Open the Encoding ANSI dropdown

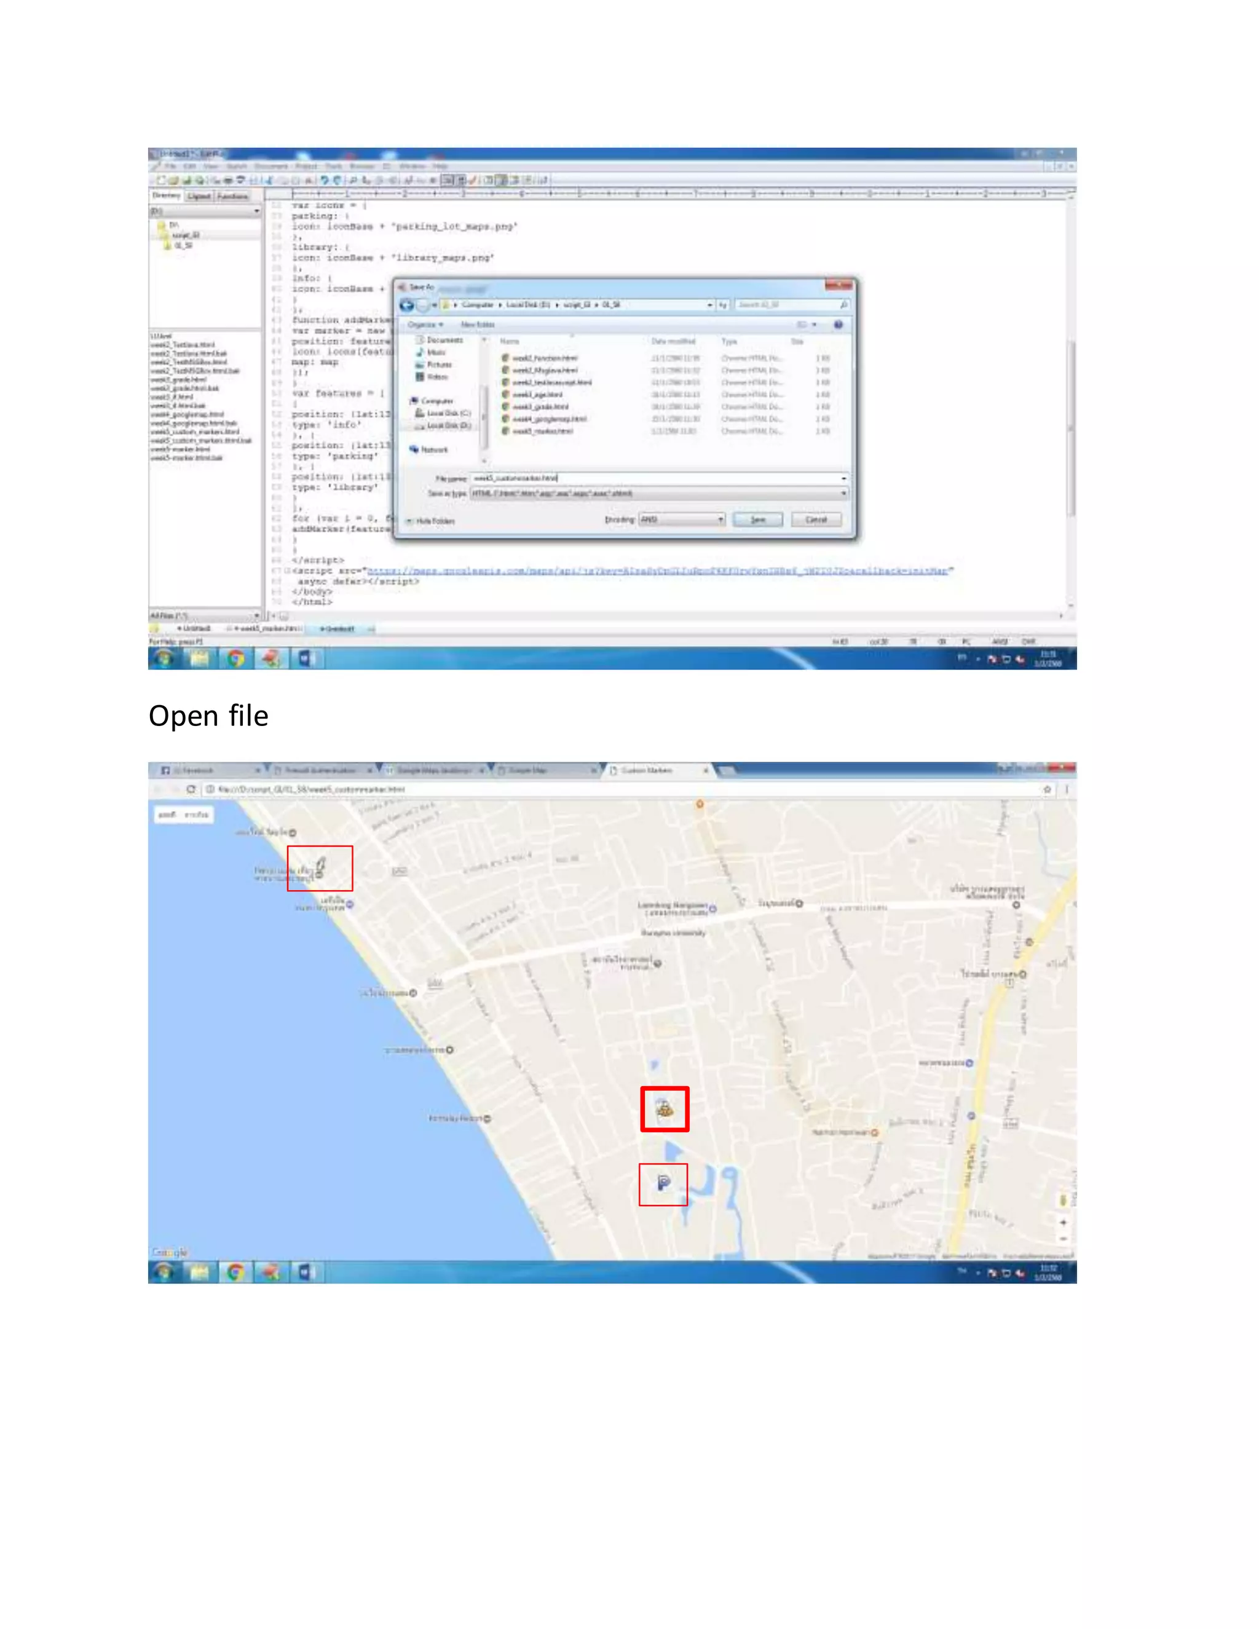tap(682, 520)
